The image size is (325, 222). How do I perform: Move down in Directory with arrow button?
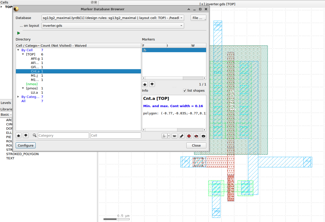[x=26, y=135]
